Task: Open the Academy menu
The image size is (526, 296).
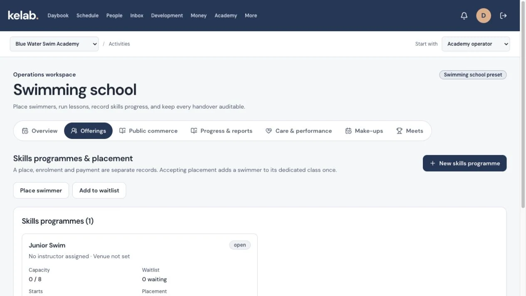Action: coord(226,16)
